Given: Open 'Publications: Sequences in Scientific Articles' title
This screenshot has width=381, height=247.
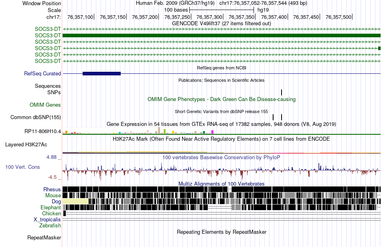Looking at the screenshot, I should [221, 80].
